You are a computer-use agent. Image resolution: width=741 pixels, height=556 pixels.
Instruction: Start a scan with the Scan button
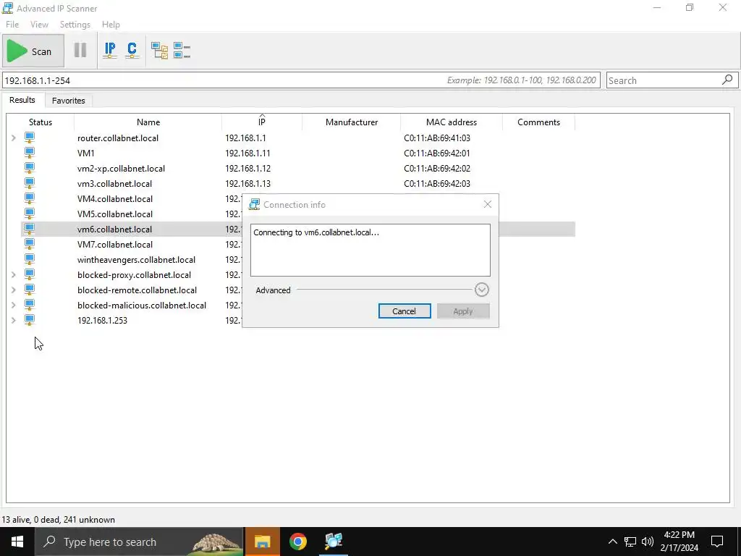pos(33,51)
